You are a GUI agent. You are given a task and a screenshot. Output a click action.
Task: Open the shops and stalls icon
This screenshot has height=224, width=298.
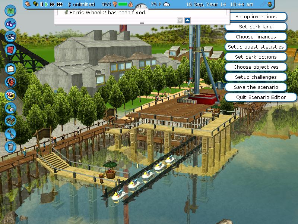coord(10,95)
